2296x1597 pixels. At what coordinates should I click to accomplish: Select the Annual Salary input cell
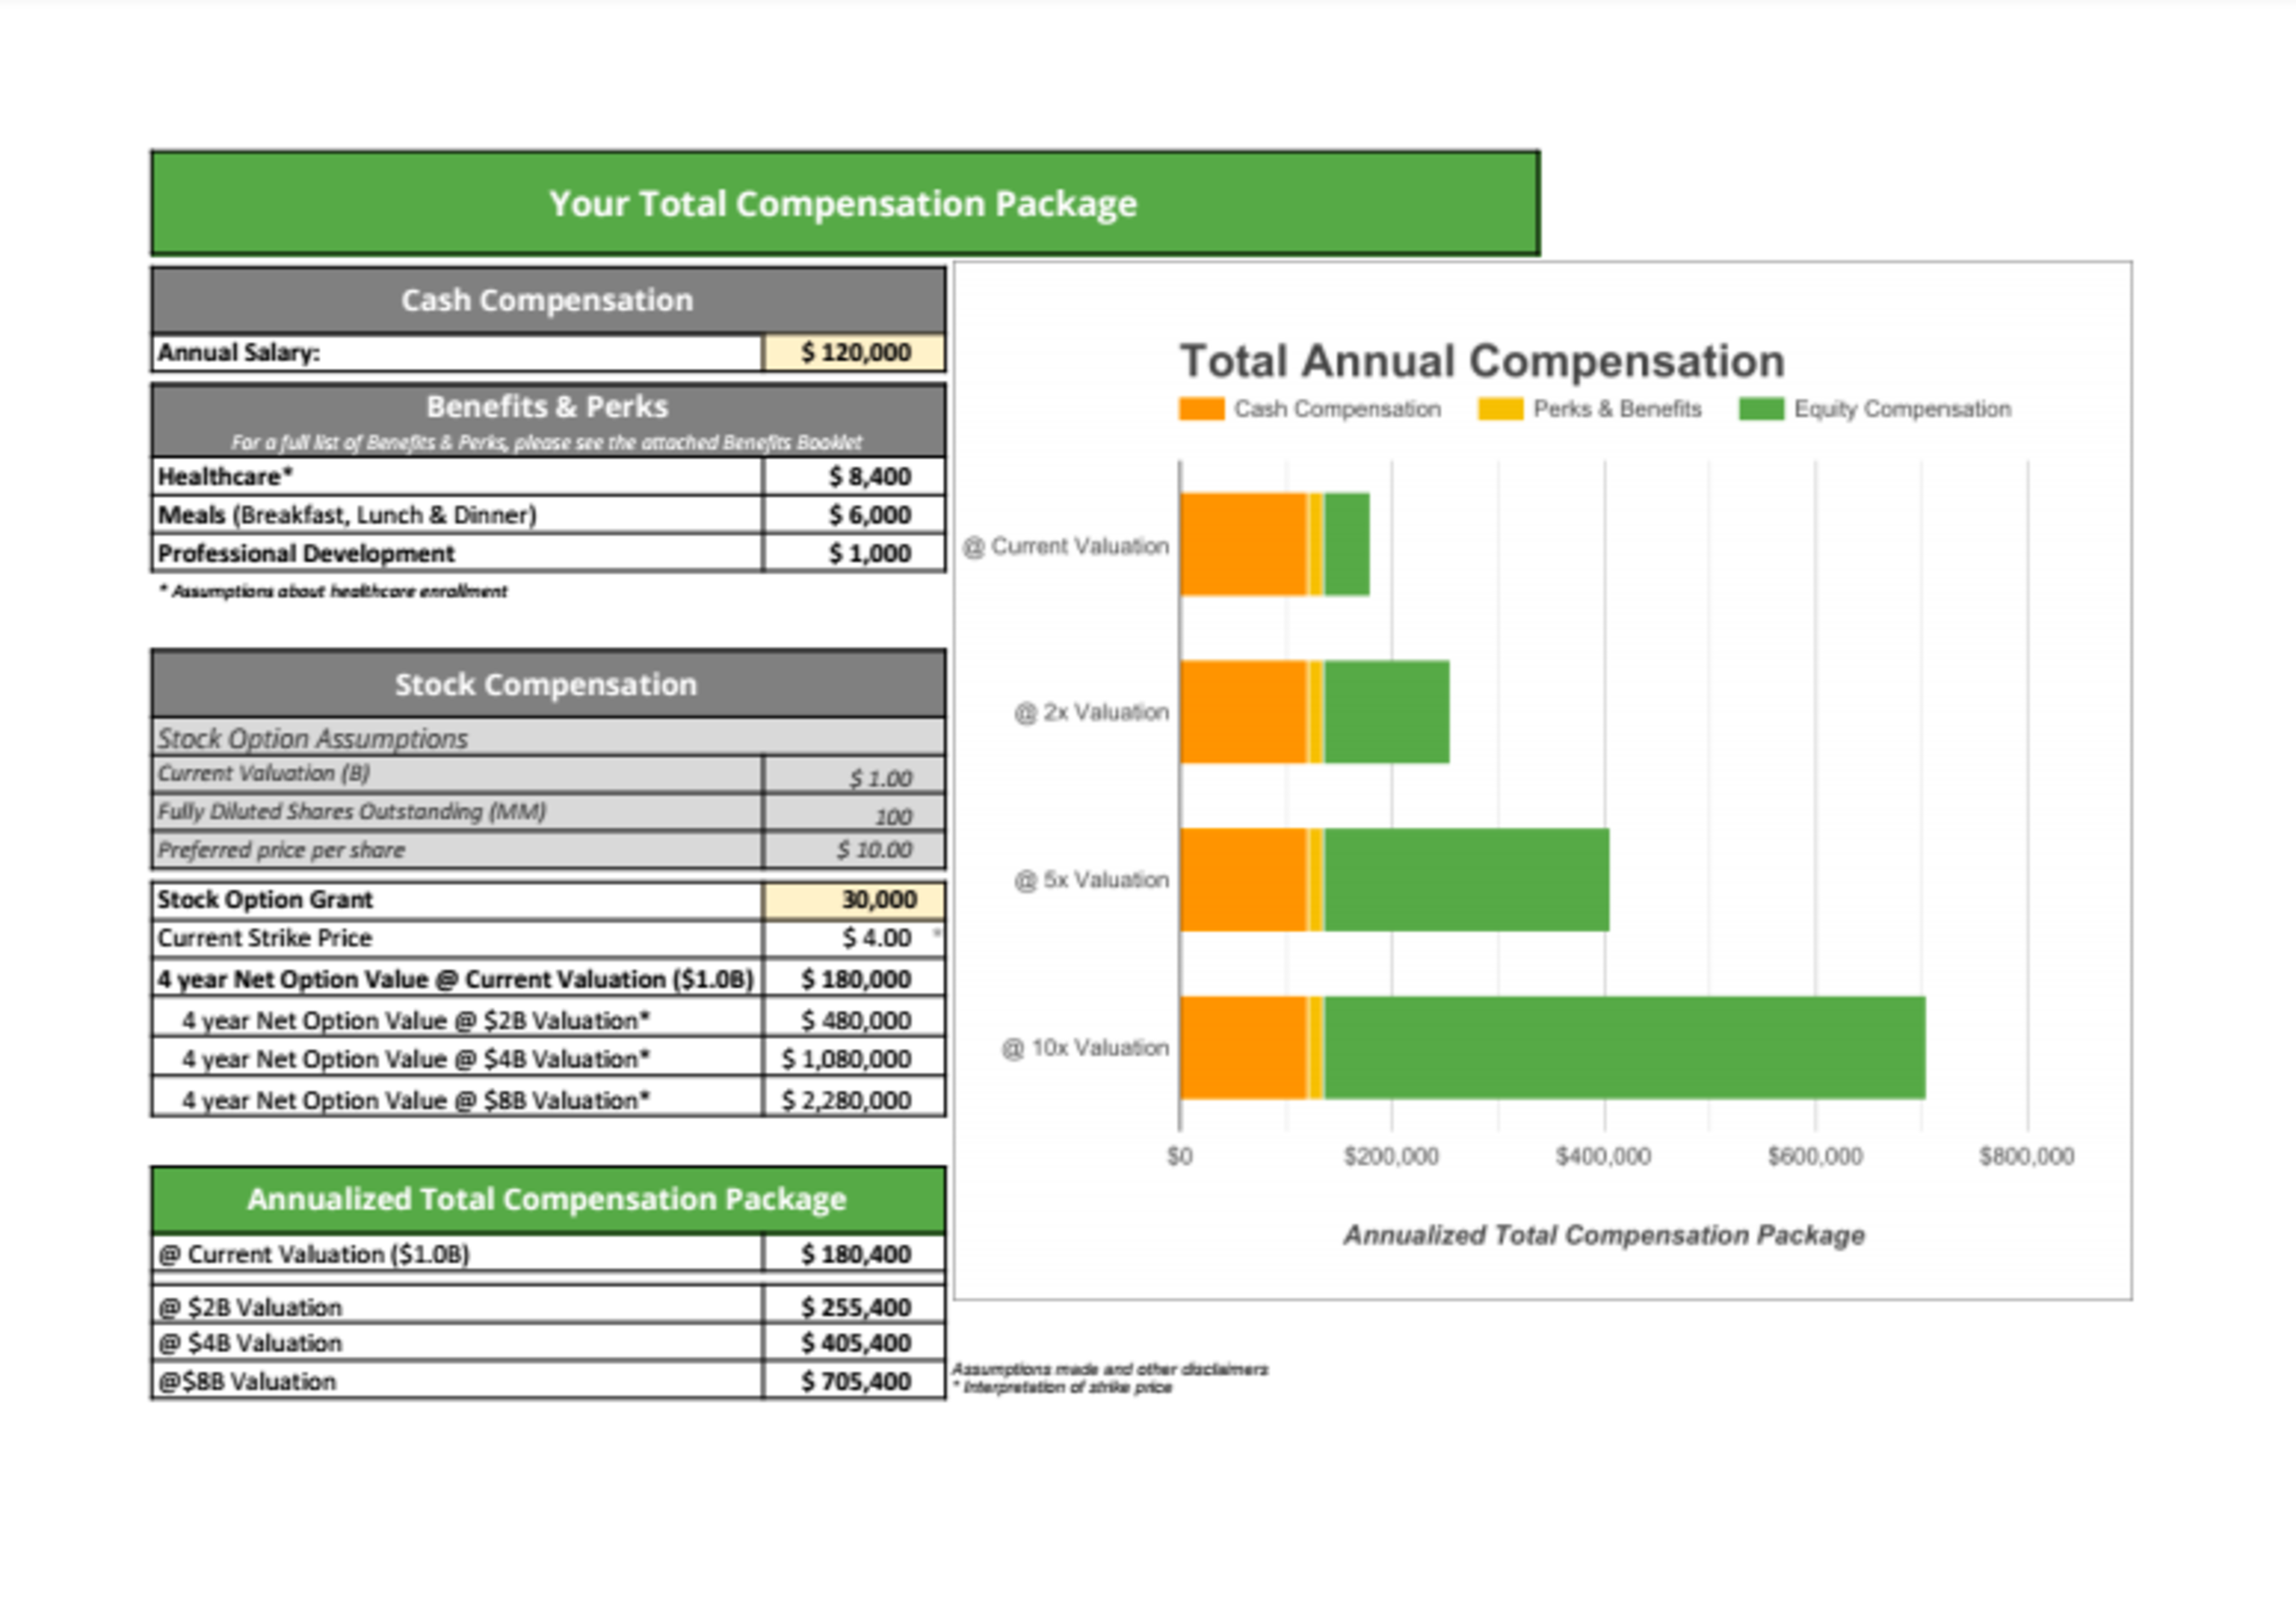854,352
